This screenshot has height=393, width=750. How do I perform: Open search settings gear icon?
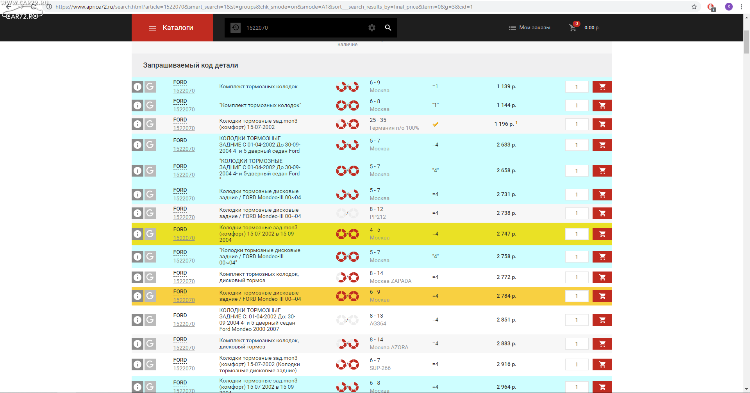tap(372, 28)
